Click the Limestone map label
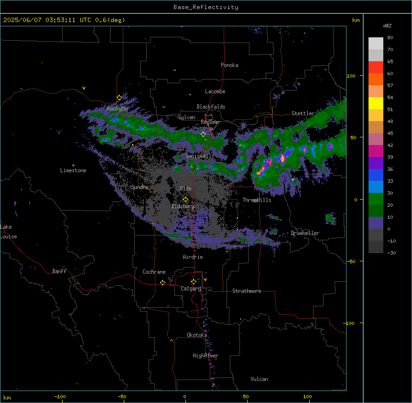Image resolution: width=412 pixels, height=403 pixels. 73,170
